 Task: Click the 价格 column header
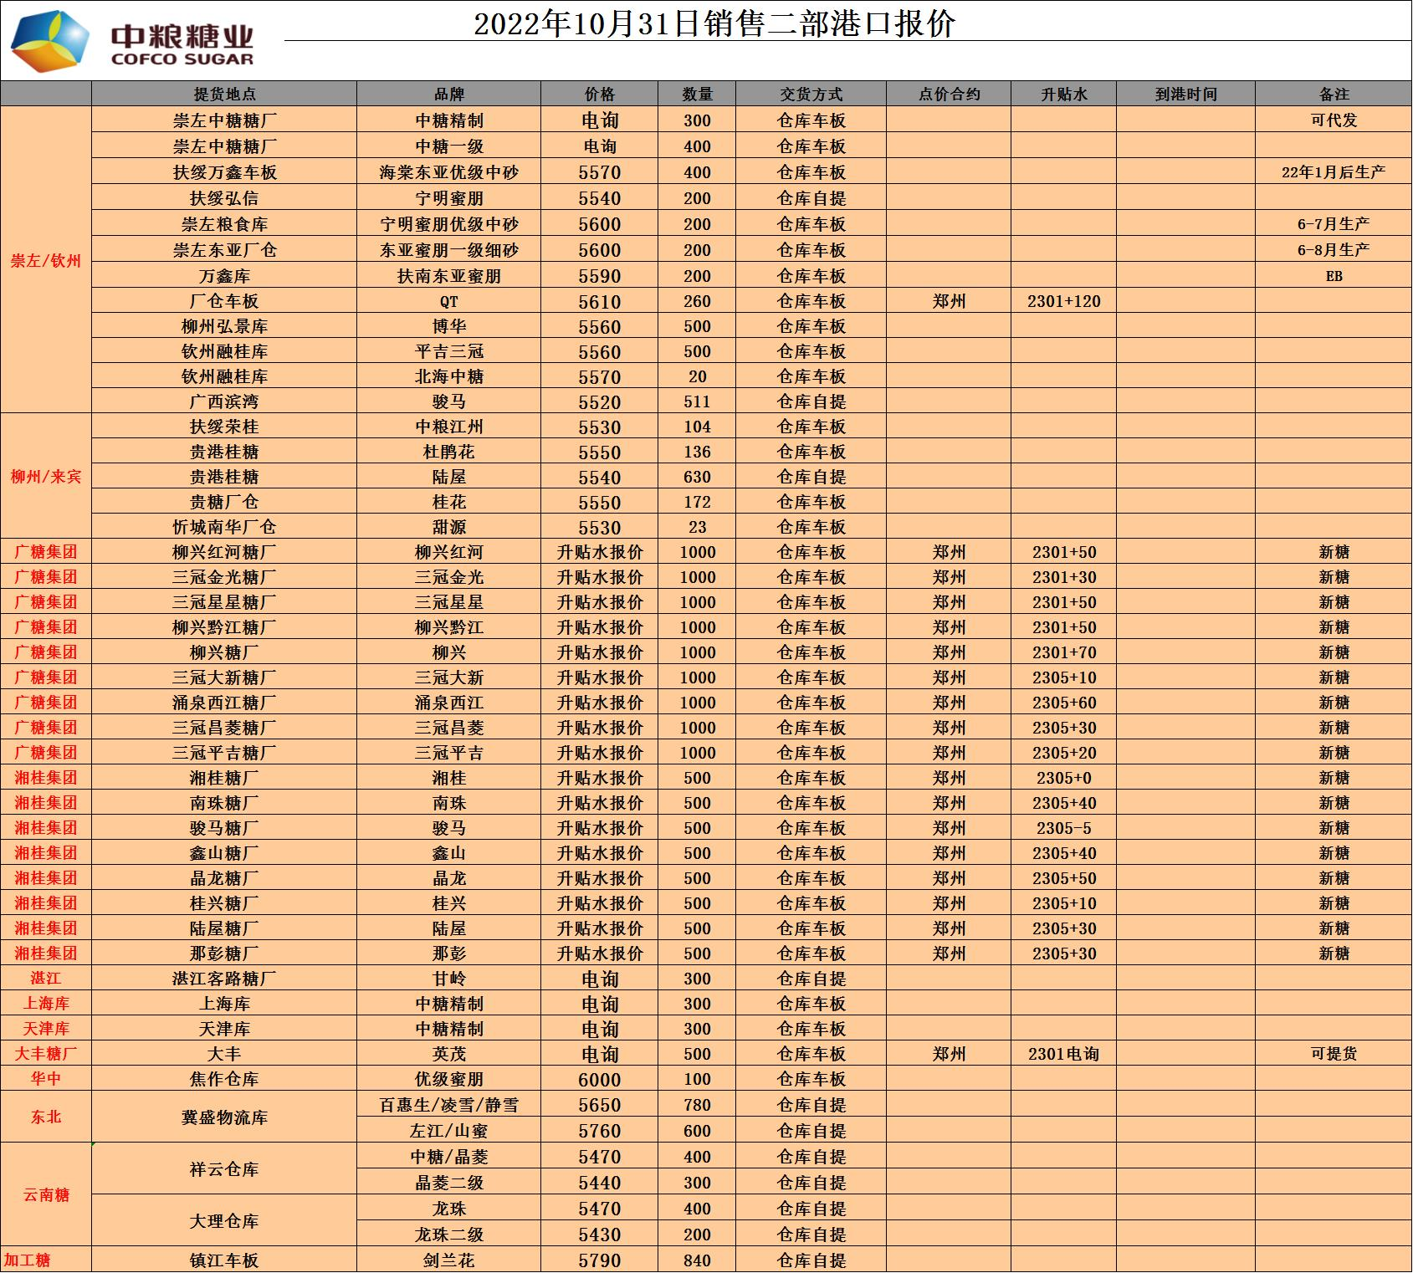(x=600, y=95)
